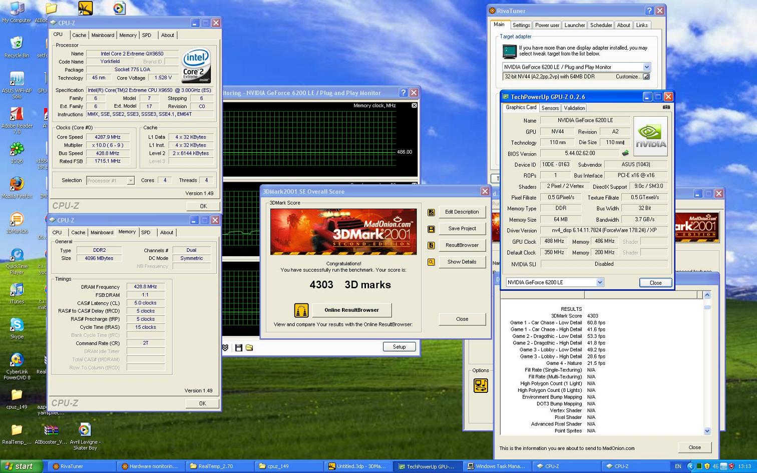Viewport: 757px width, 473px height.
Task: Click RivaTuner help question-mark button
Action: coord(649,11)
